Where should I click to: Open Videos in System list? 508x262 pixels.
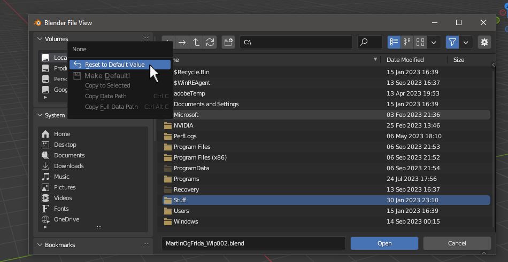click(x=93, y=198)
